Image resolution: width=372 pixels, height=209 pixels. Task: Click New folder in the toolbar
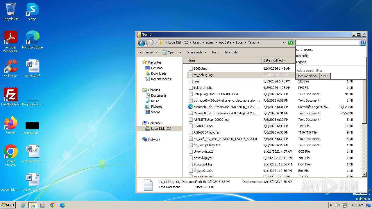231,52
